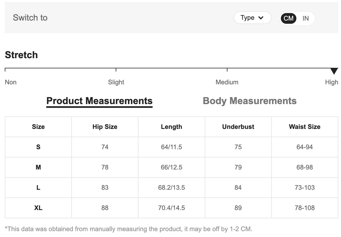The image size is (341, 237).
Task: Open the Product Measurements tab
Action: click(x=99, y=101)
